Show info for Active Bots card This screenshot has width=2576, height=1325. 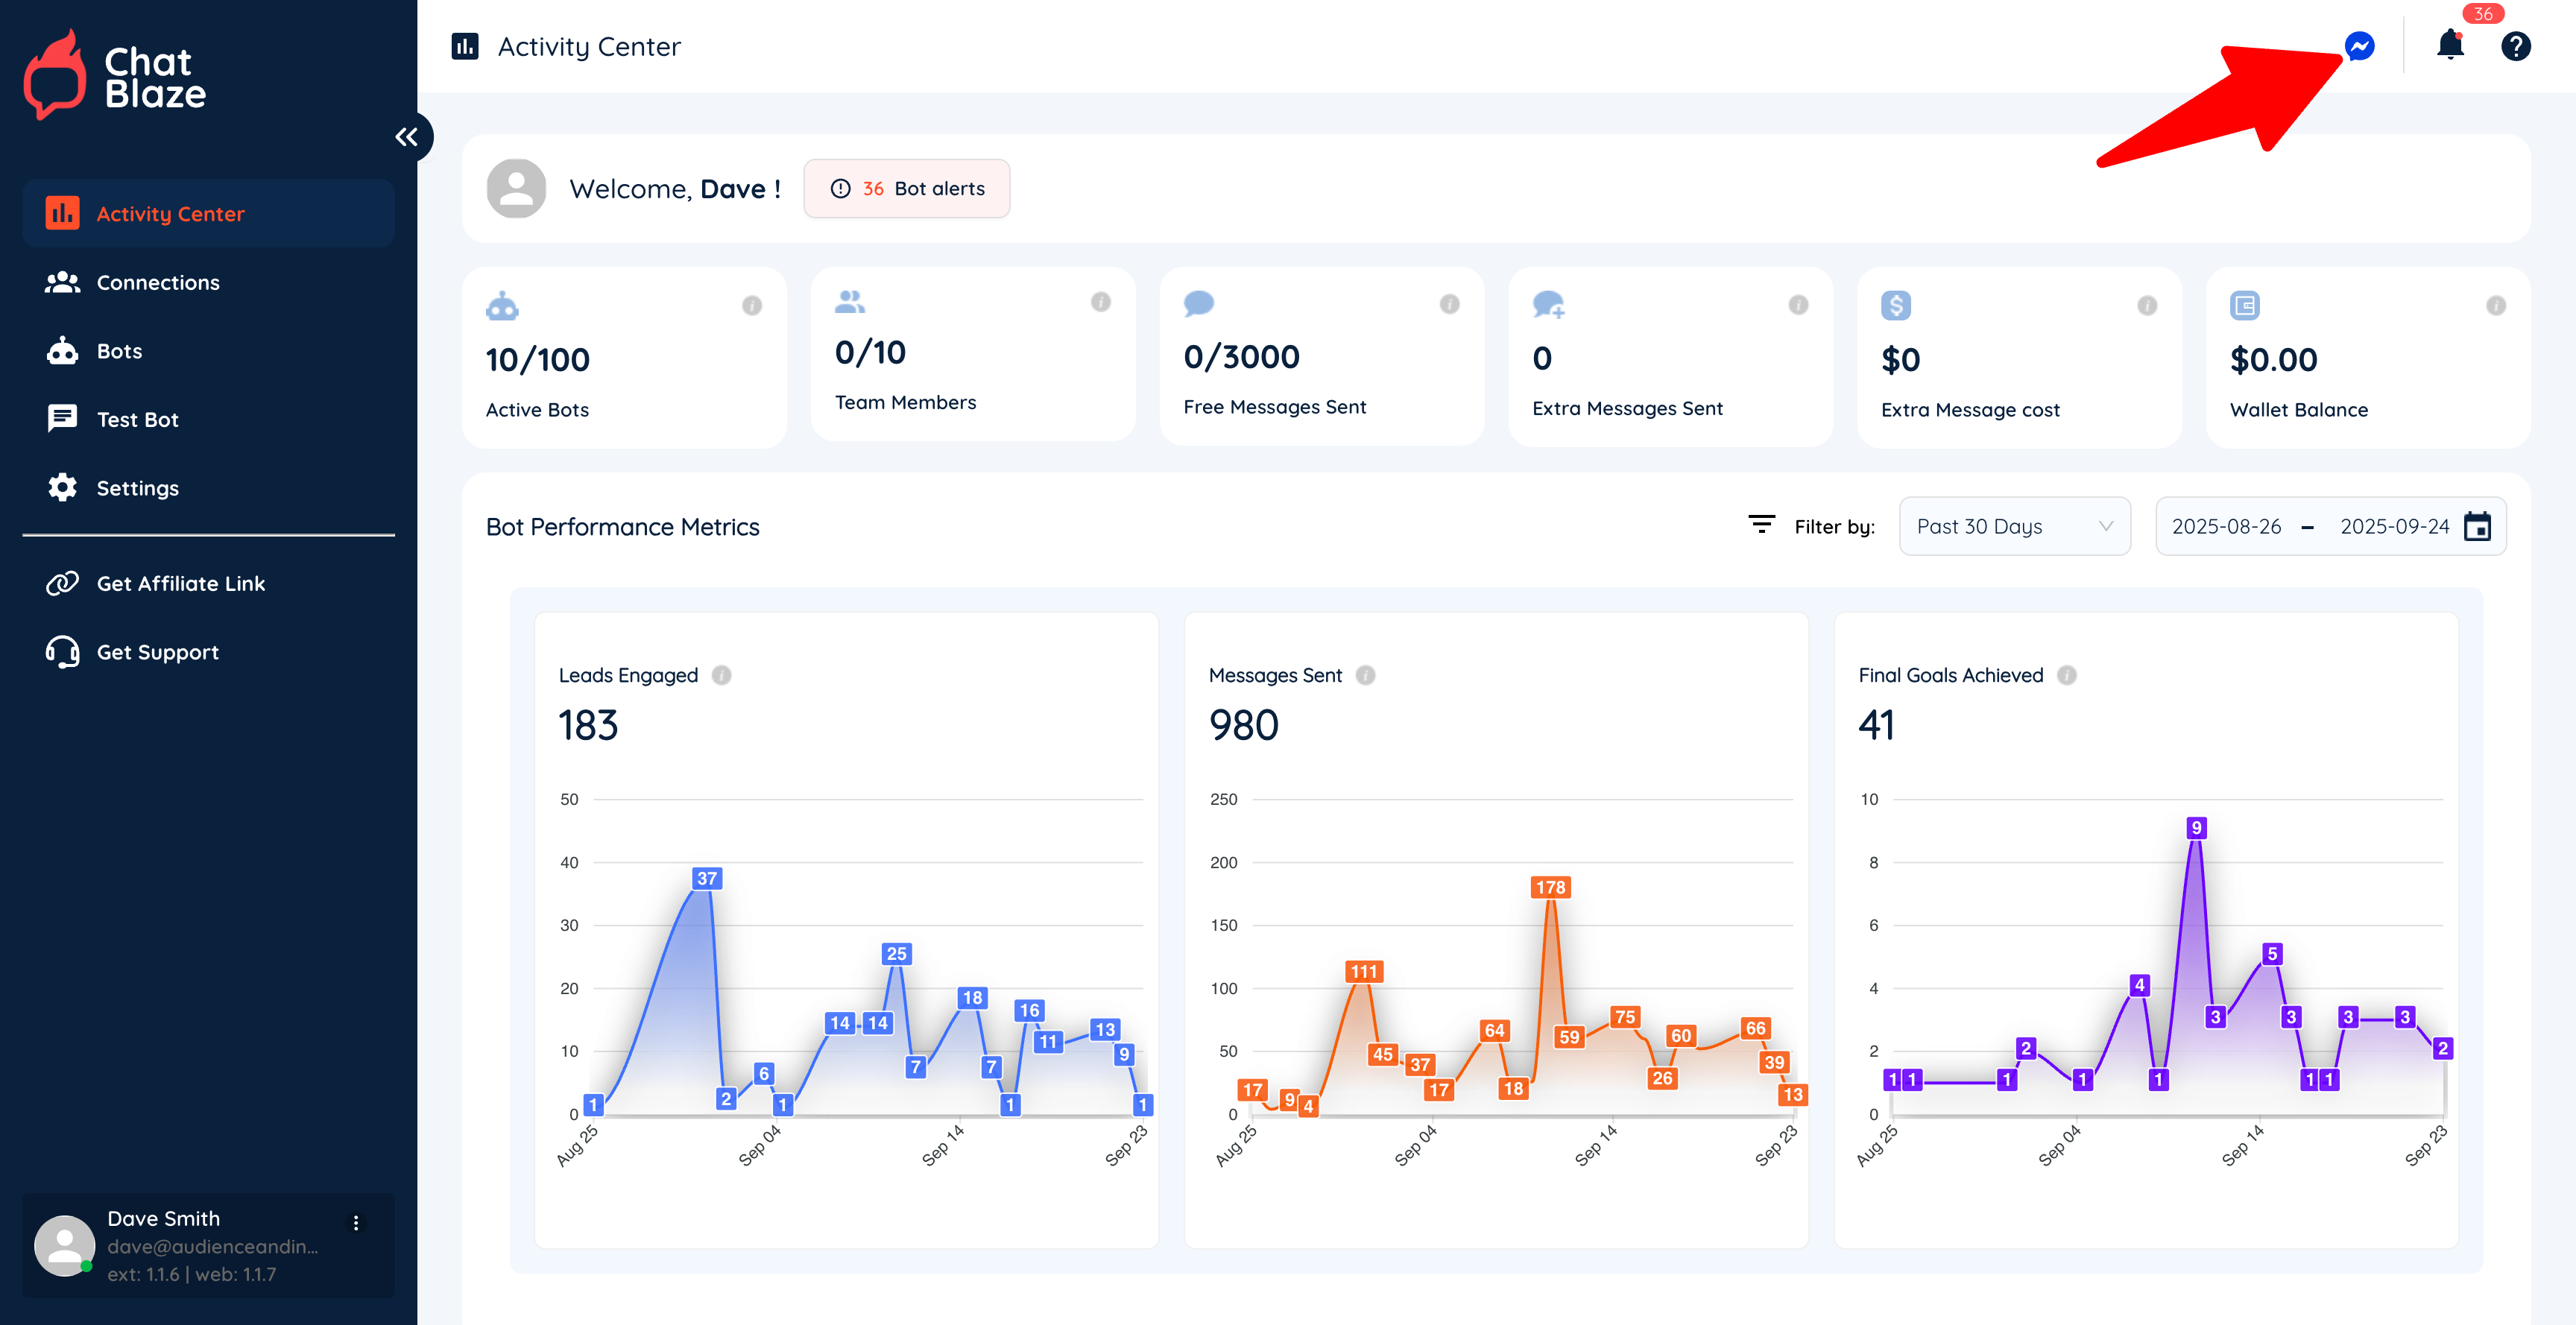point(752,306)
